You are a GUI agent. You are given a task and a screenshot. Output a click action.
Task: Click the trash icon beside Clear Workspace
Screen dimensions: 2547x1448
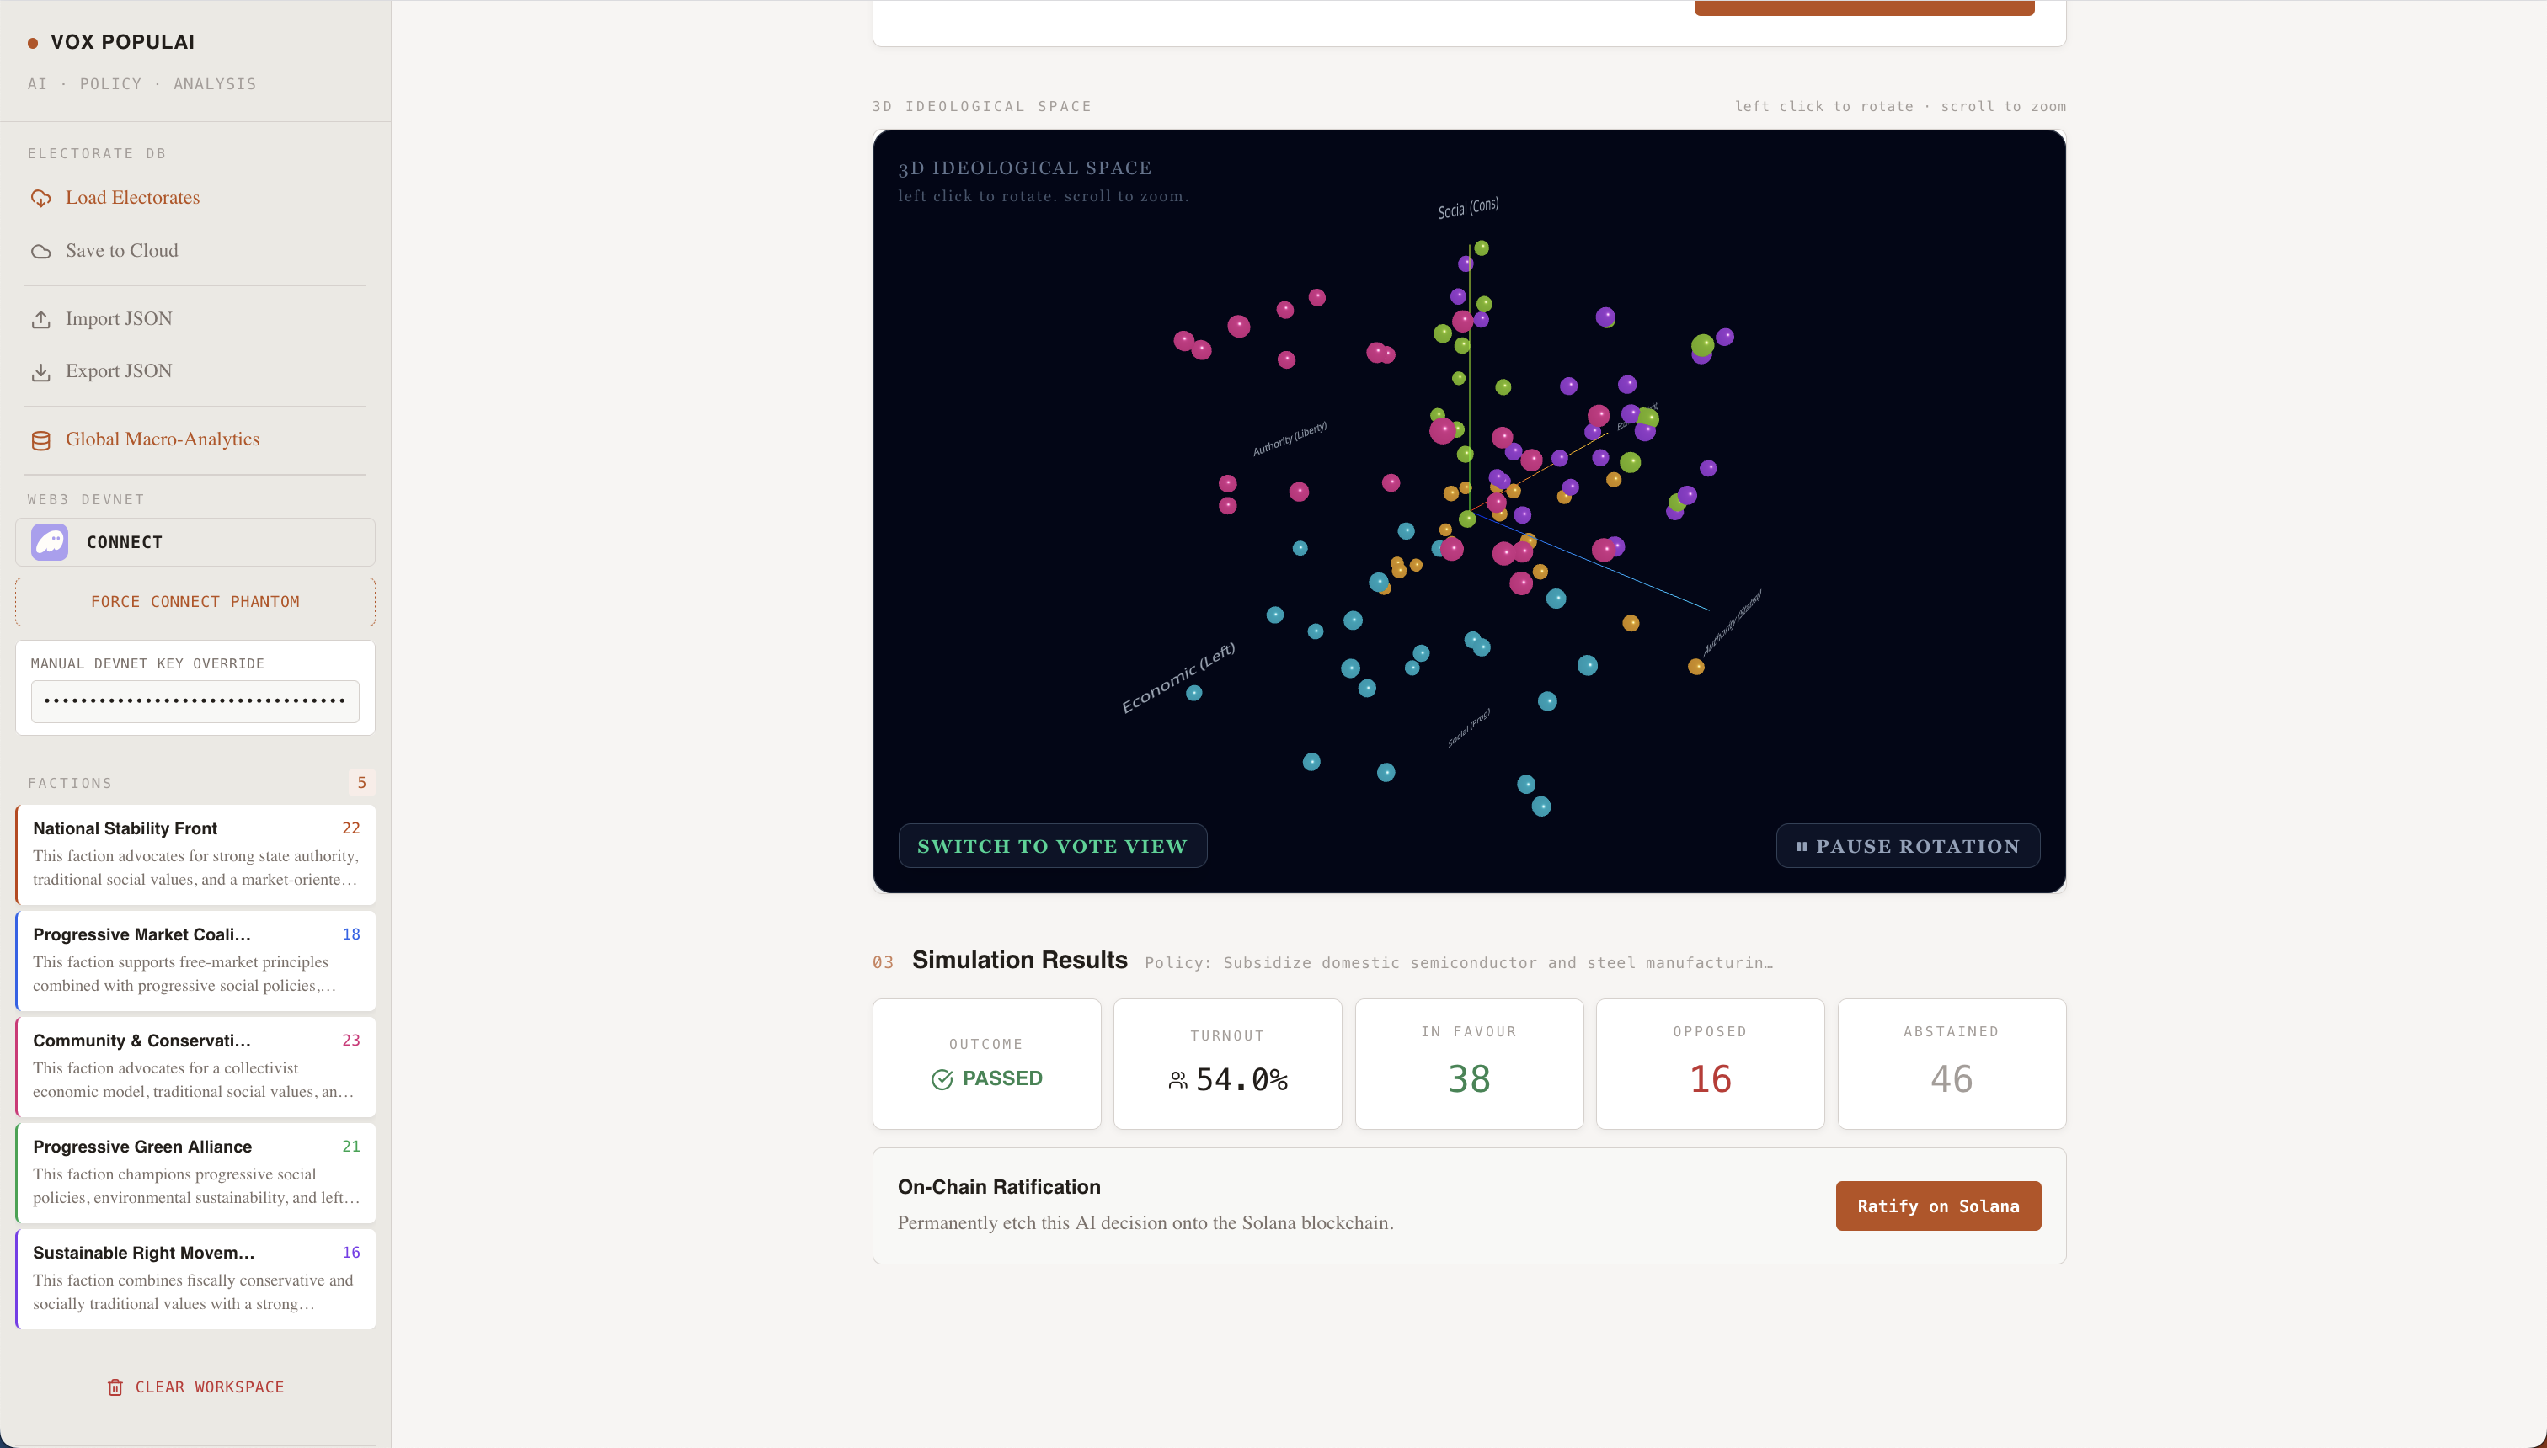pyautogui.click(x=115, y=1387)
